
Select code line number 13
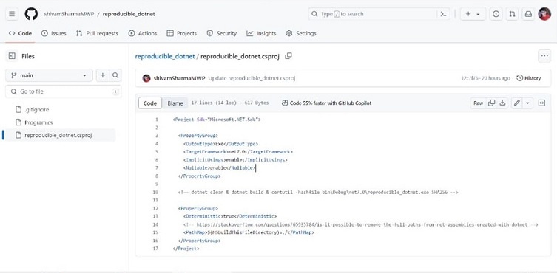tap(155, 216)
